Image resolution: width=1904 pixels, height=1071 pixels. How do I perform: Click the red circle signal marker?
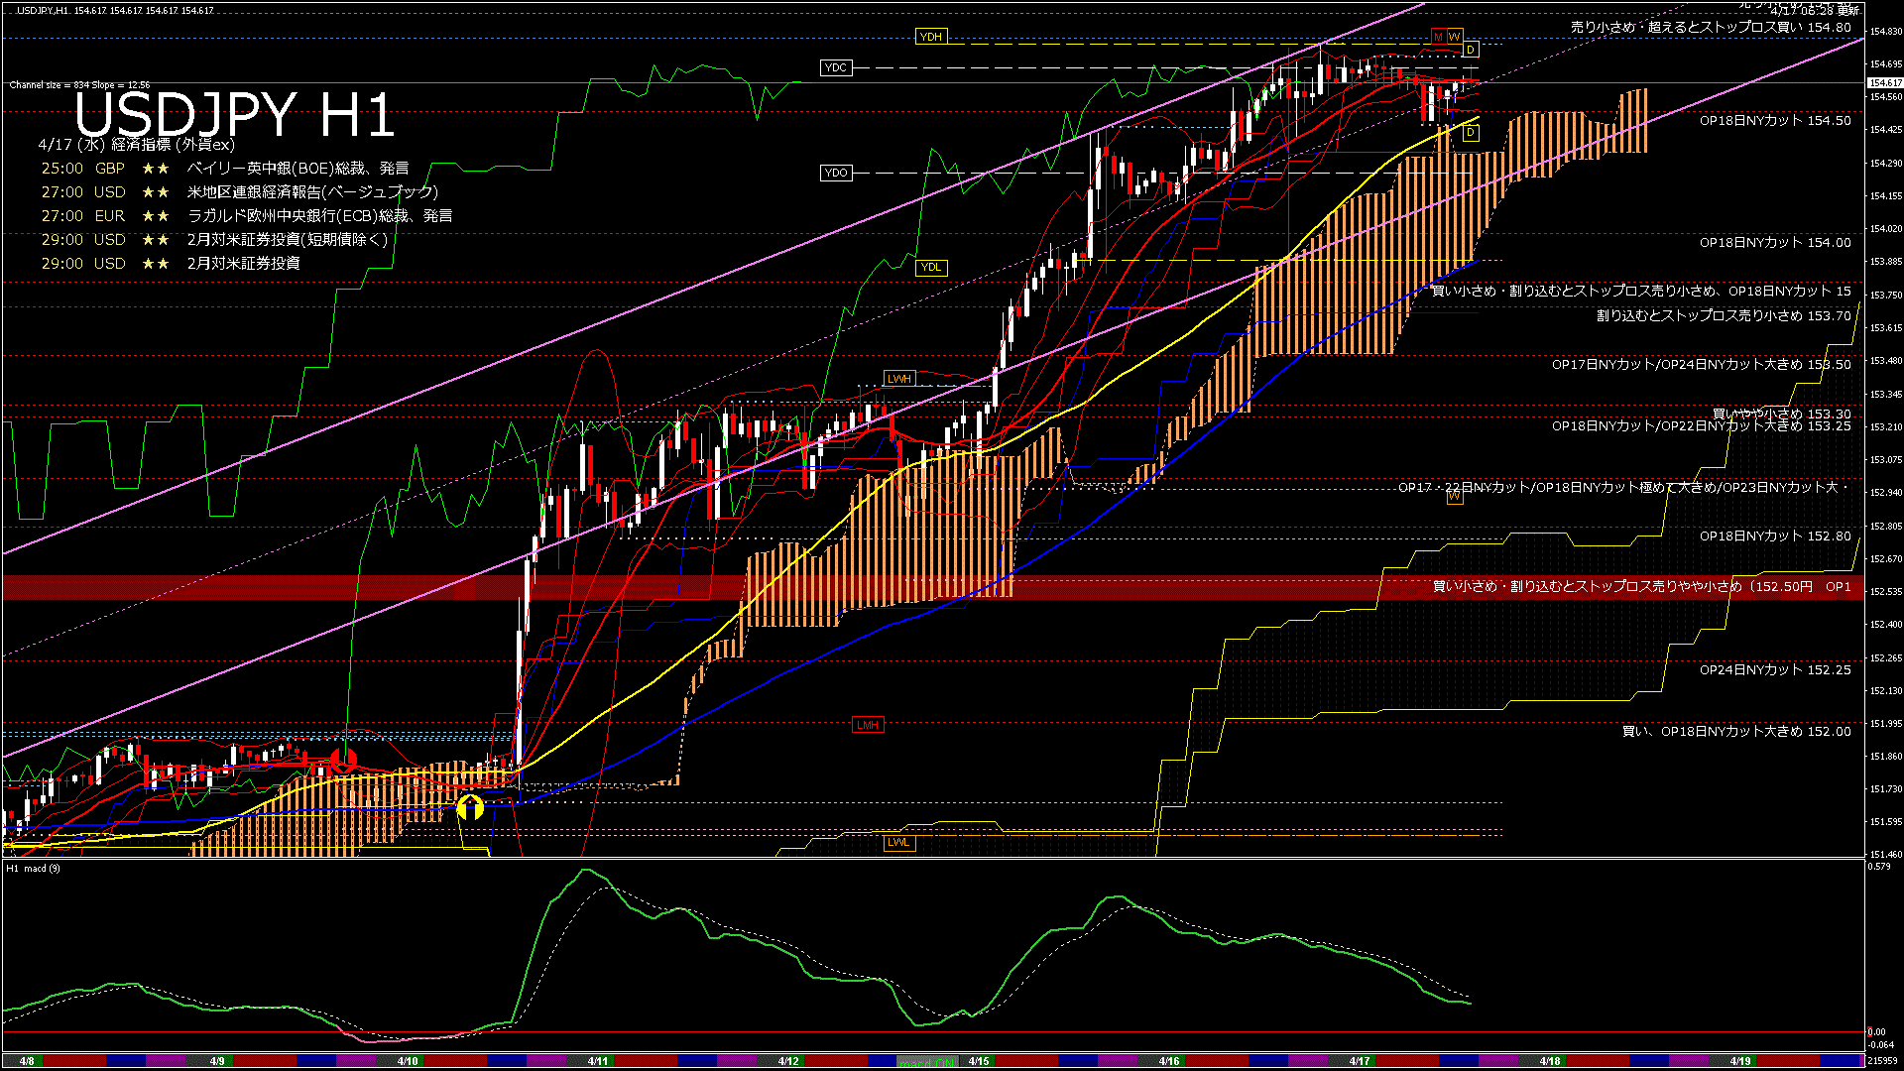coord(343,761)
